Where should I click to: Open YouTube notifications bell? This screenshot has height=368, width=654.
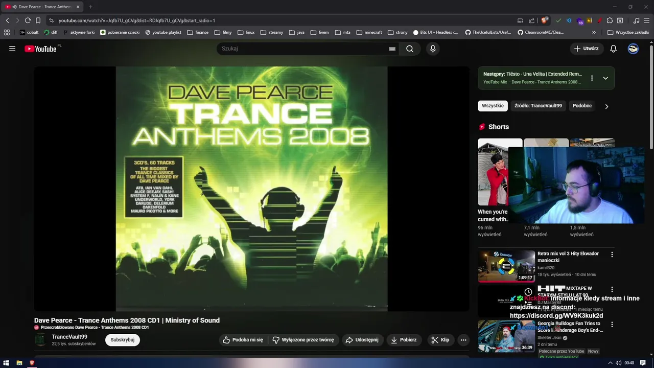tap(614, 49)
